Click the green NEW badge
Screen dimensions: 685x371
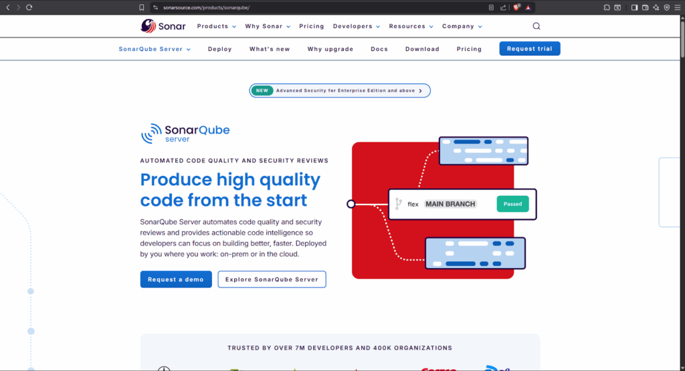point(262,90)
